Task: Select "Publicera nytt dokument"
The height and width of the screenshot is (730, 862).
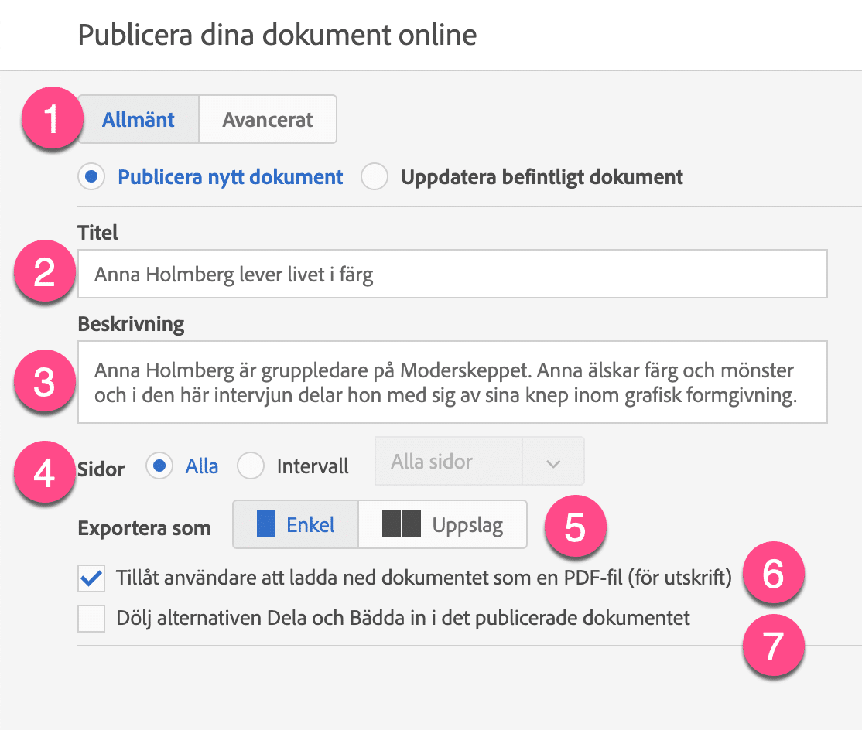Action: pyautogui.click(x=91, y=176)
